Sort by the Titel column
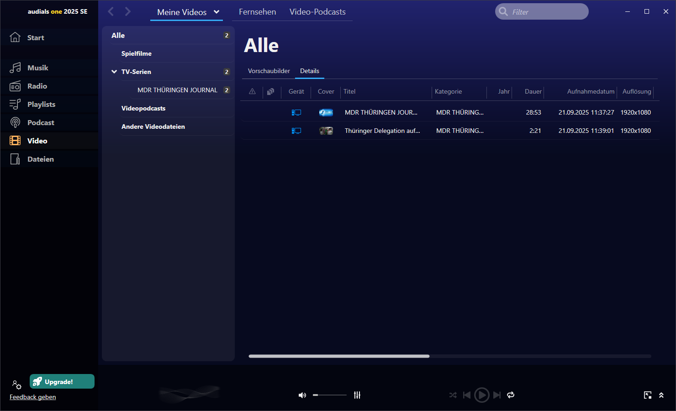This screenshot has width=676, height=411. click(x=349, y=91)
